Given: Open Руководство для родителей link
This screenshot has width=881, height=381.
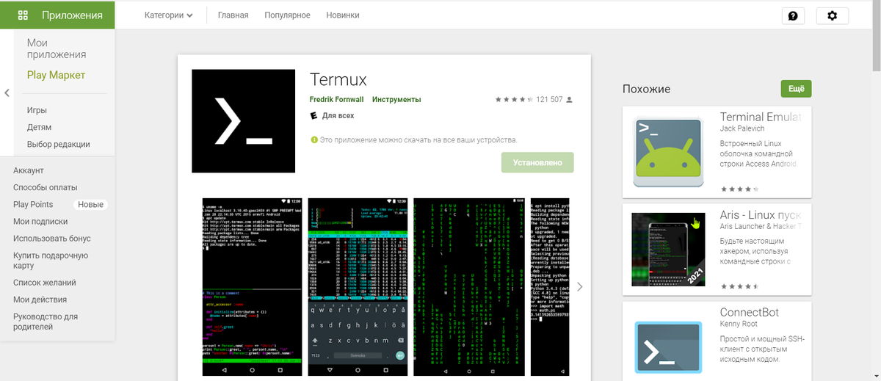Looking at the screenshot, I should 46,321.
